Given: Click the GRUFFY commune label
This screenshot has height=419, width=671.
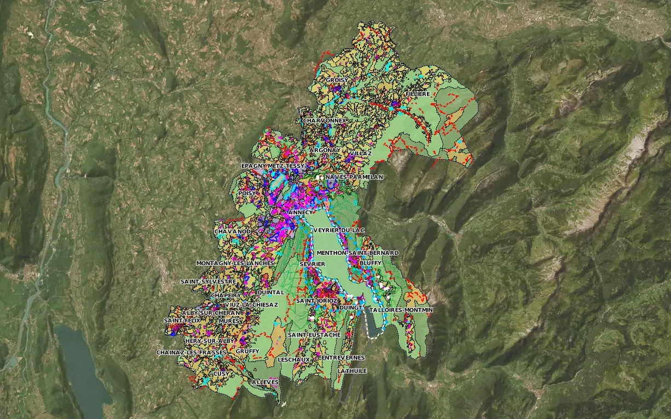Looking at the screenshot, I should pos(248,352).
